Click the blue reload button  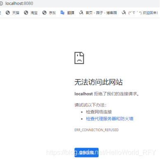pyautogui.click(x=87, y=153)
